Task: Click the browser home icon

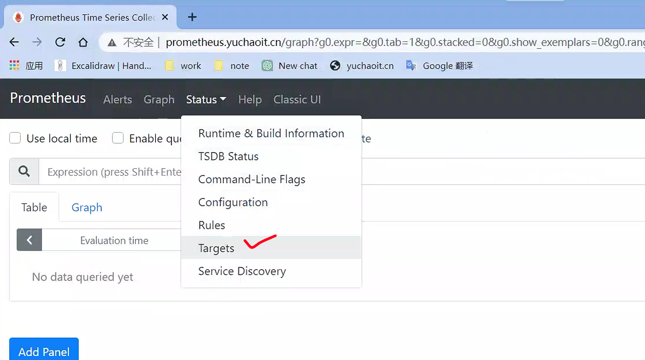Action: point(83,42)
